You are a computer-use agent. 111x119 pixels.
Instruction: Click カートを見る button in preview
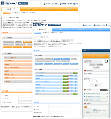click(x=96, y=67)
